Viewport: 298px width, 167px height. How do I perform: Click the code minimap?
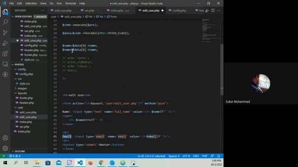coord(210,30)
